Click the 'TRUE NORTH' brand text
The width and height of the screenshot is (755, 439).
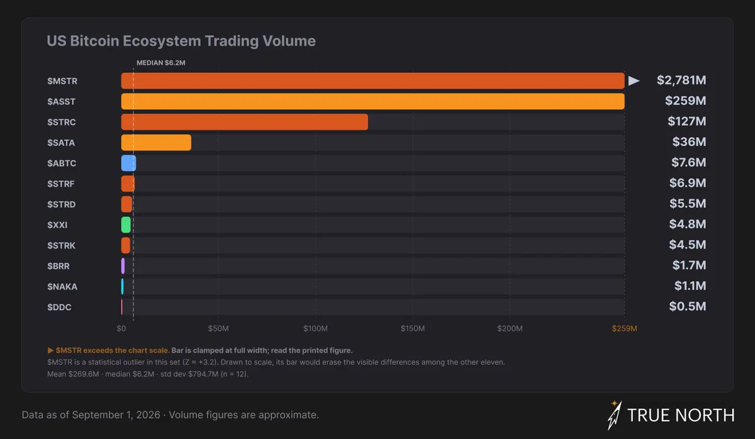pyautogui.click(x=681, y=415)
